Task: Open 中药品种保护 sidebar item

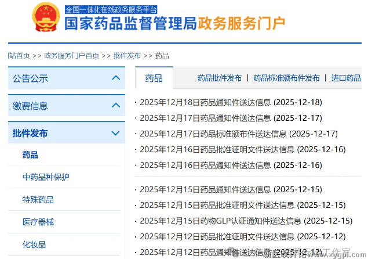Action: coord(46,177)
